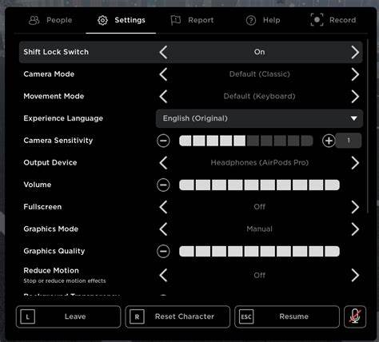The width and height of the screenshot is (379, 342).
Task: Toggle Reduce Motion with right arrow
Action: [x=355, y=275]
